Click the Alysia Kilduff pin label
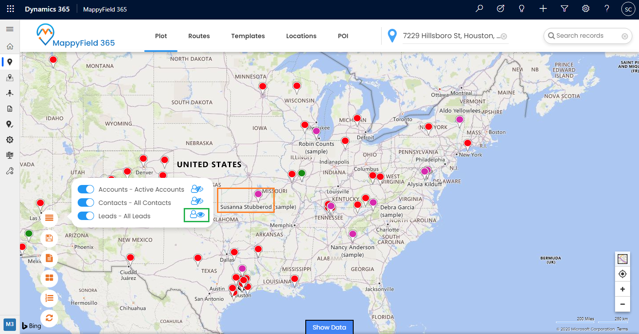 pyautogui.click(x=424, y=184)
